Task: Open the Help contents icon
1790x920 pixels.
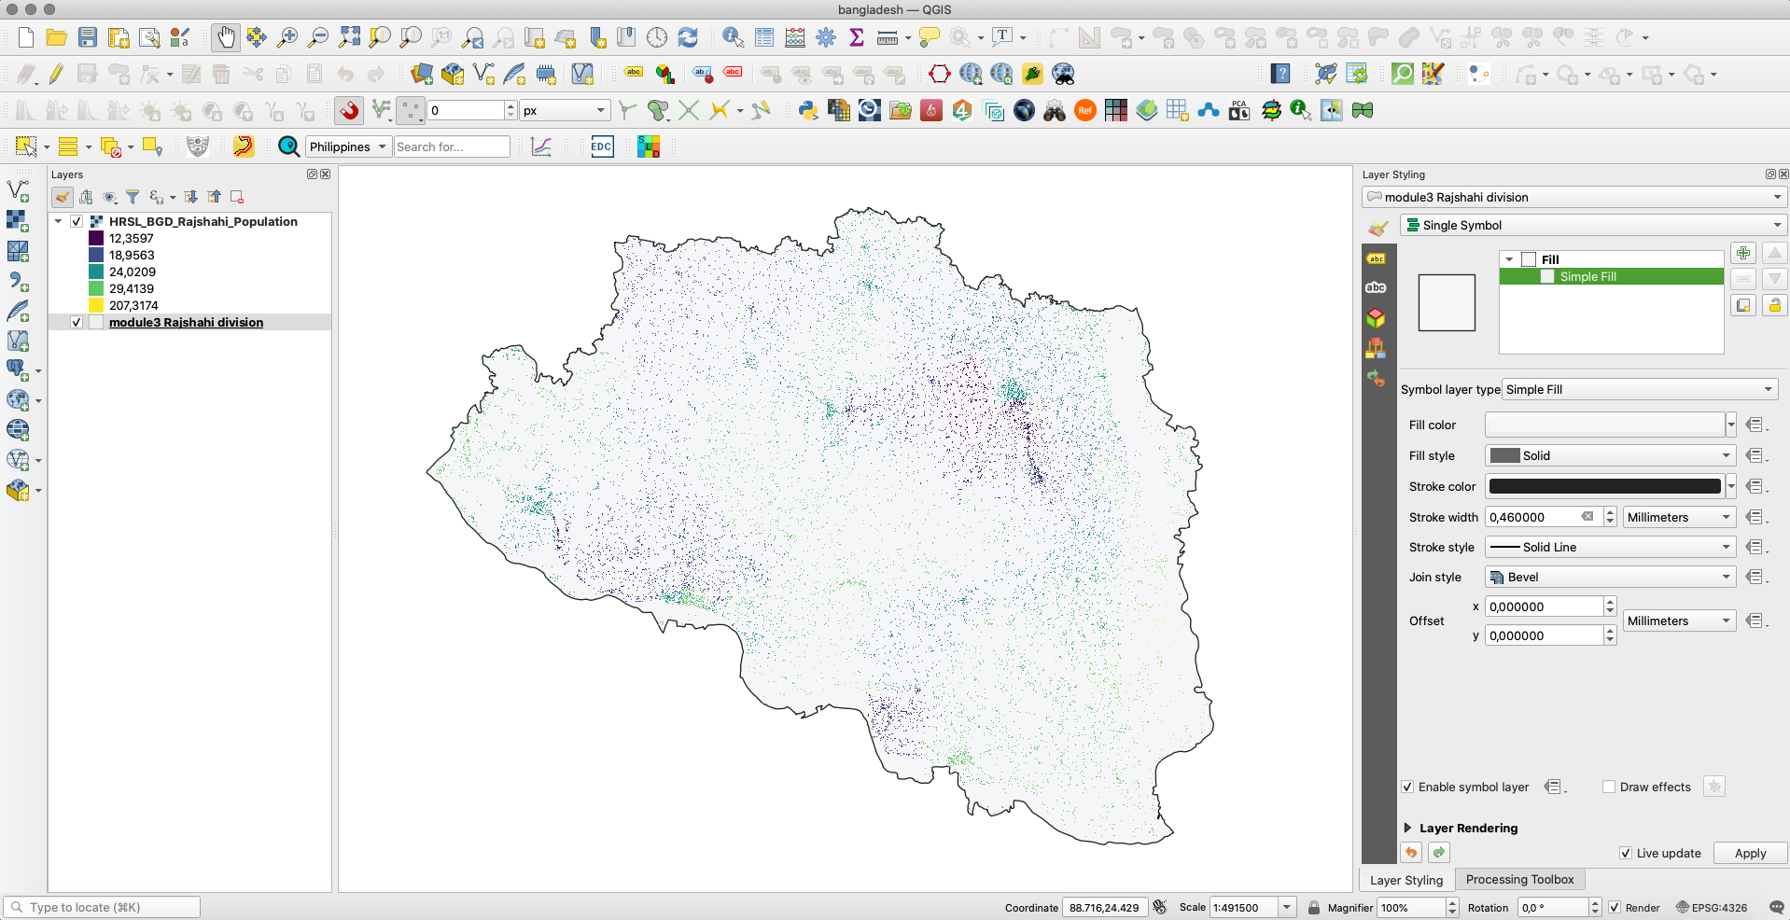Action: [1280, 74]
